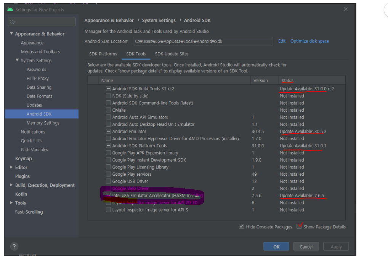Close the Settings for New Projects dialog
This screenshot has width=388, height=265.
tap(346, 9)
